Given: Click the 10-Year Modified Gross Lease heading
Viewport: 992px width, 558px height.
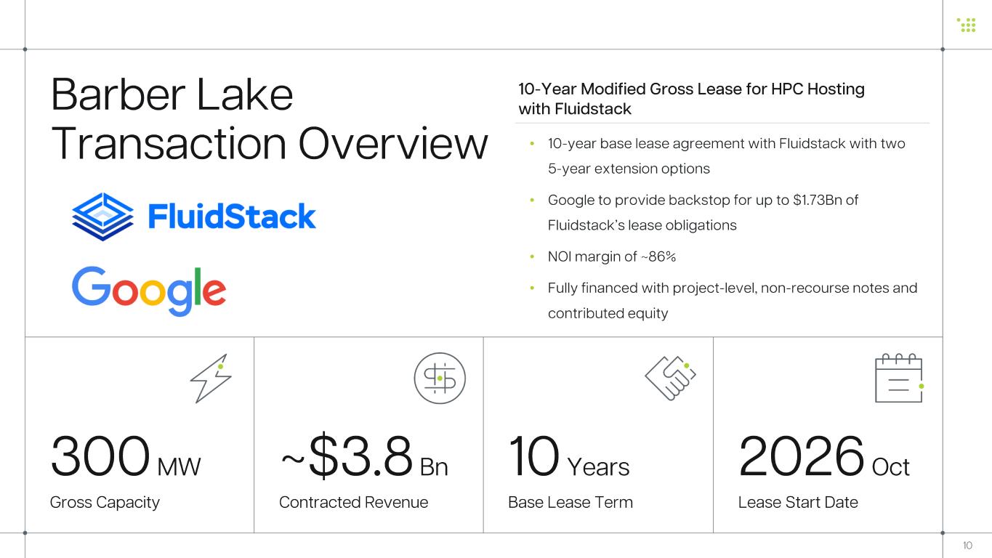Looking at the screenshot, I should tap(690, 99).
